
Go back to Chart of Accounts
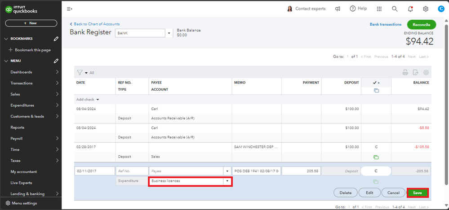pyautogui.click(x=95, y=24)
